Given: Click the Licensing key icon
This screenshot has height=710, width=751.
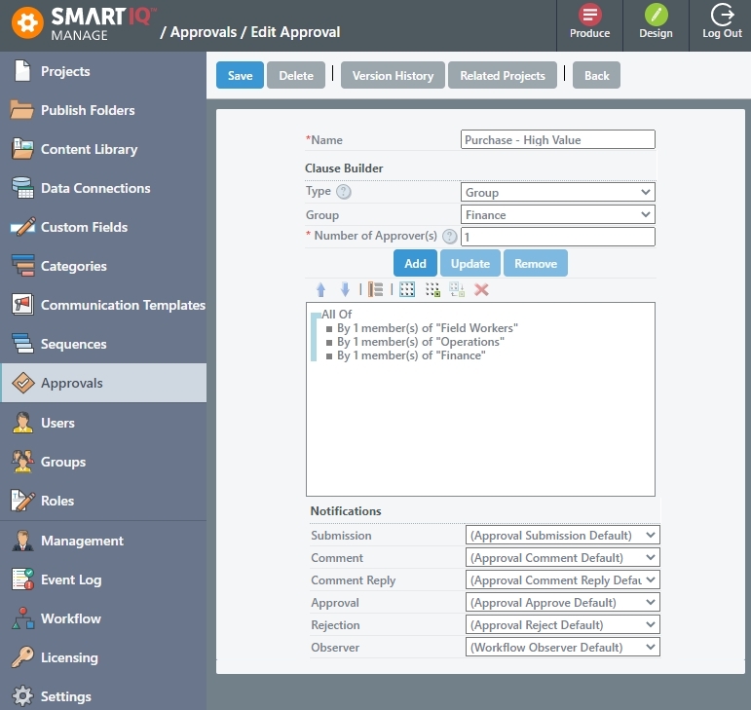Looking at the screenshot, I should pyautogui.click(x=22, y=657).
